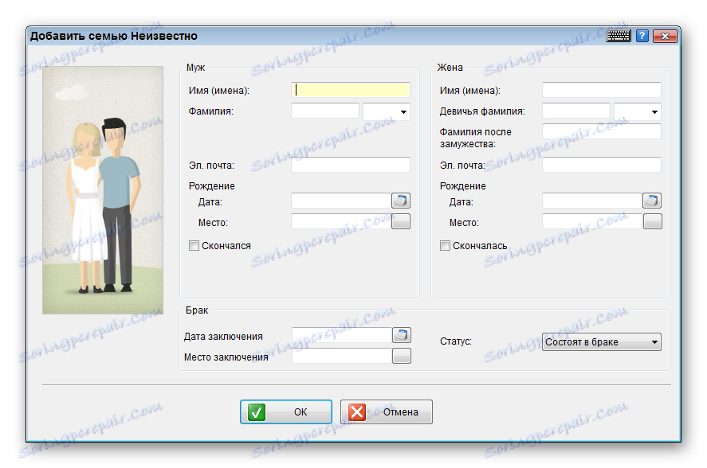Click the Отмена button

coord(387,411)
